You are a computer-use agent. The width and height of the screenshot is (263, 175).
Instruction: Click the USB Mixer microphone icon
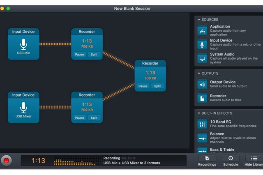point(23,108)
